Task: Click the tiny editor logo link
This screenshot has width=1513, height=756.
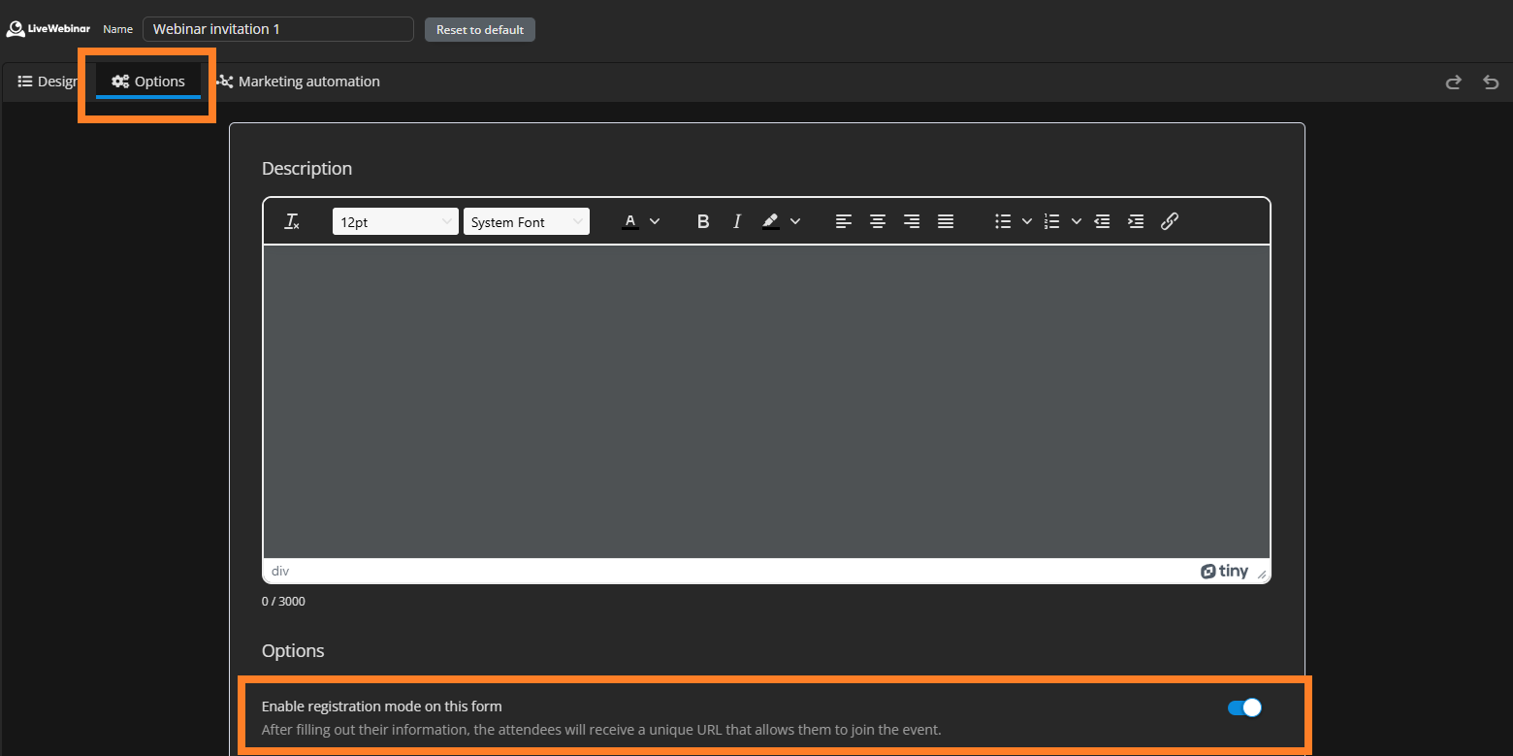Action: click(x=1224, y=572)
